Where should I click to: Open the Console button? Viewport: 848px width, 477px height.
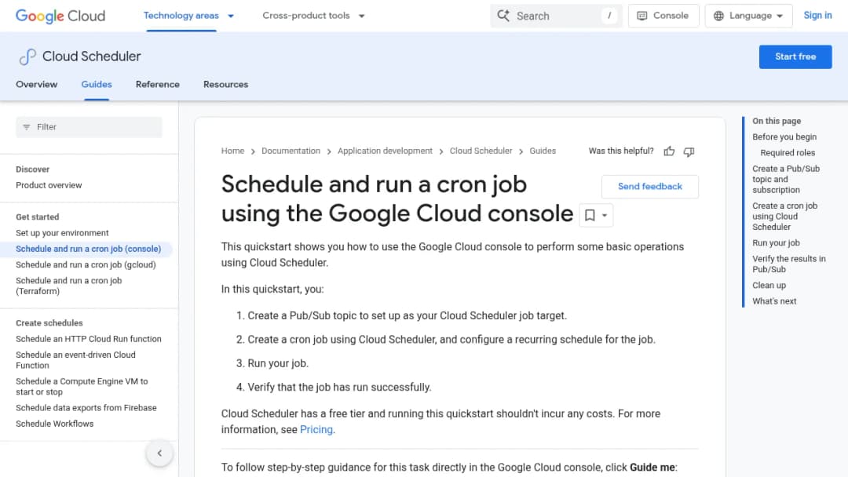pyautogui.click(x=663, y=16)
